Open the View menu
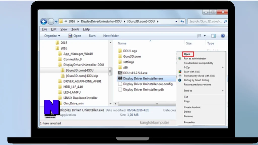The image size is (258, 145). click(64, 29)
